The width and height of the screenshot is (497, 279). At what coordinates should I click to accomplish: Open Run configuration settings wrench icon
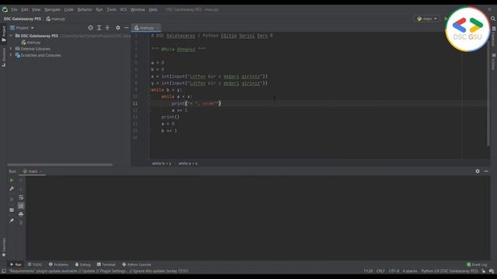pos(12,188)
